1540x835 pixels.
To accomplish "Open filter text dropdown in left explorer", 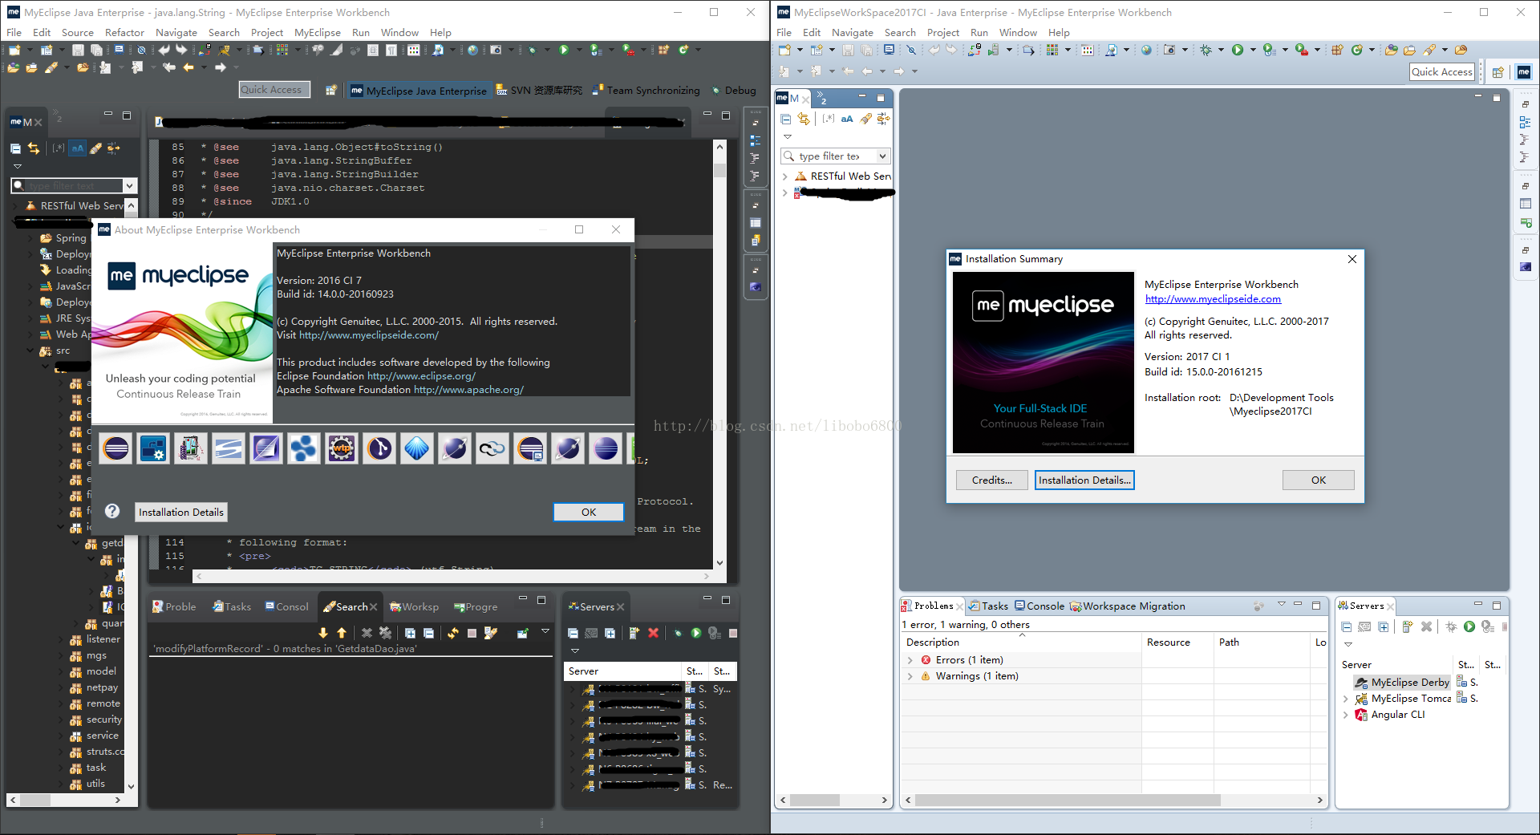I will [129, 186].
